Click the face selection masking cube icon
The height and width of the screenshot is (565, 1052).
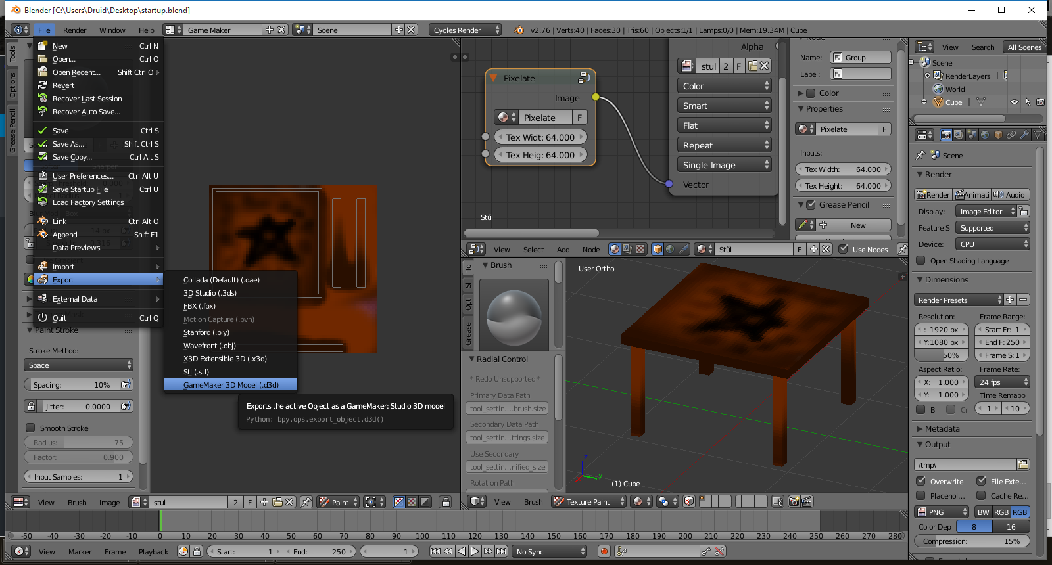click(688, 502)
